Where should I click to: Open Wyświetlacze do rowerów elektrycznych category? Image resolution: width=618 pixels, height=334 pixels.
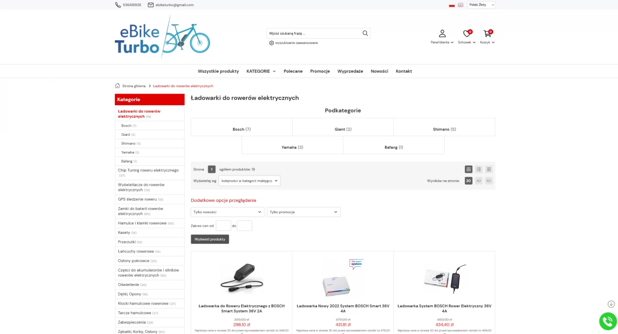coord(141,187)
